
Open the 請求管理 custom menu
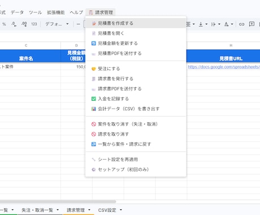(x=101, y=12)
